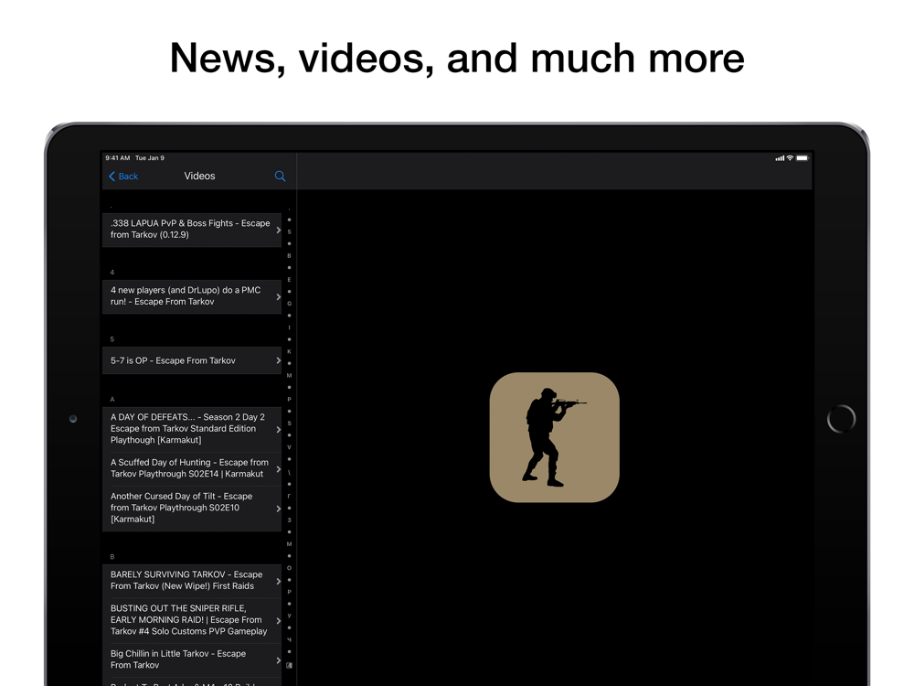Jump to index letter G in sidebar index
This screenshot has width=914, height=686.
point(289,304)
